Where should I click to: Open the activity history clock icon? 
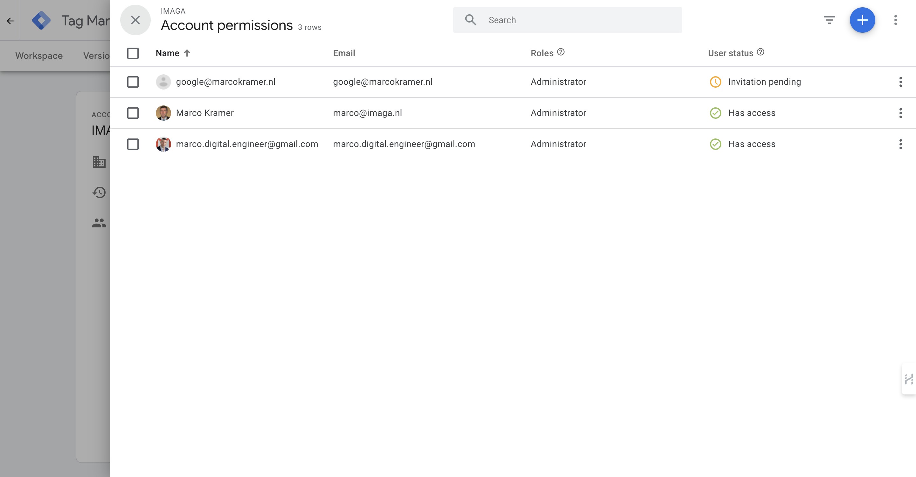[x=99, y=192]
